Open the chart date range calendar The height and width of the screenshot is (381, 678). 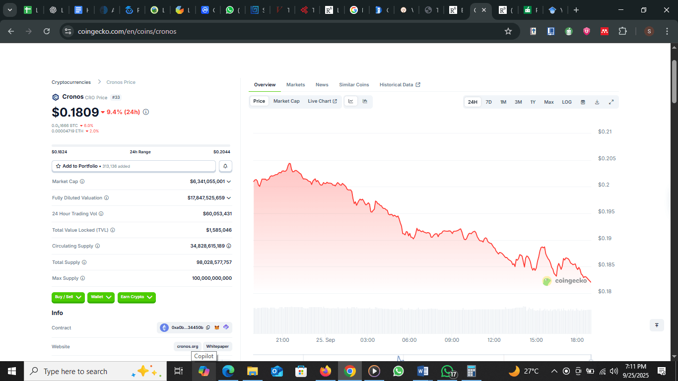coord(583,102)
